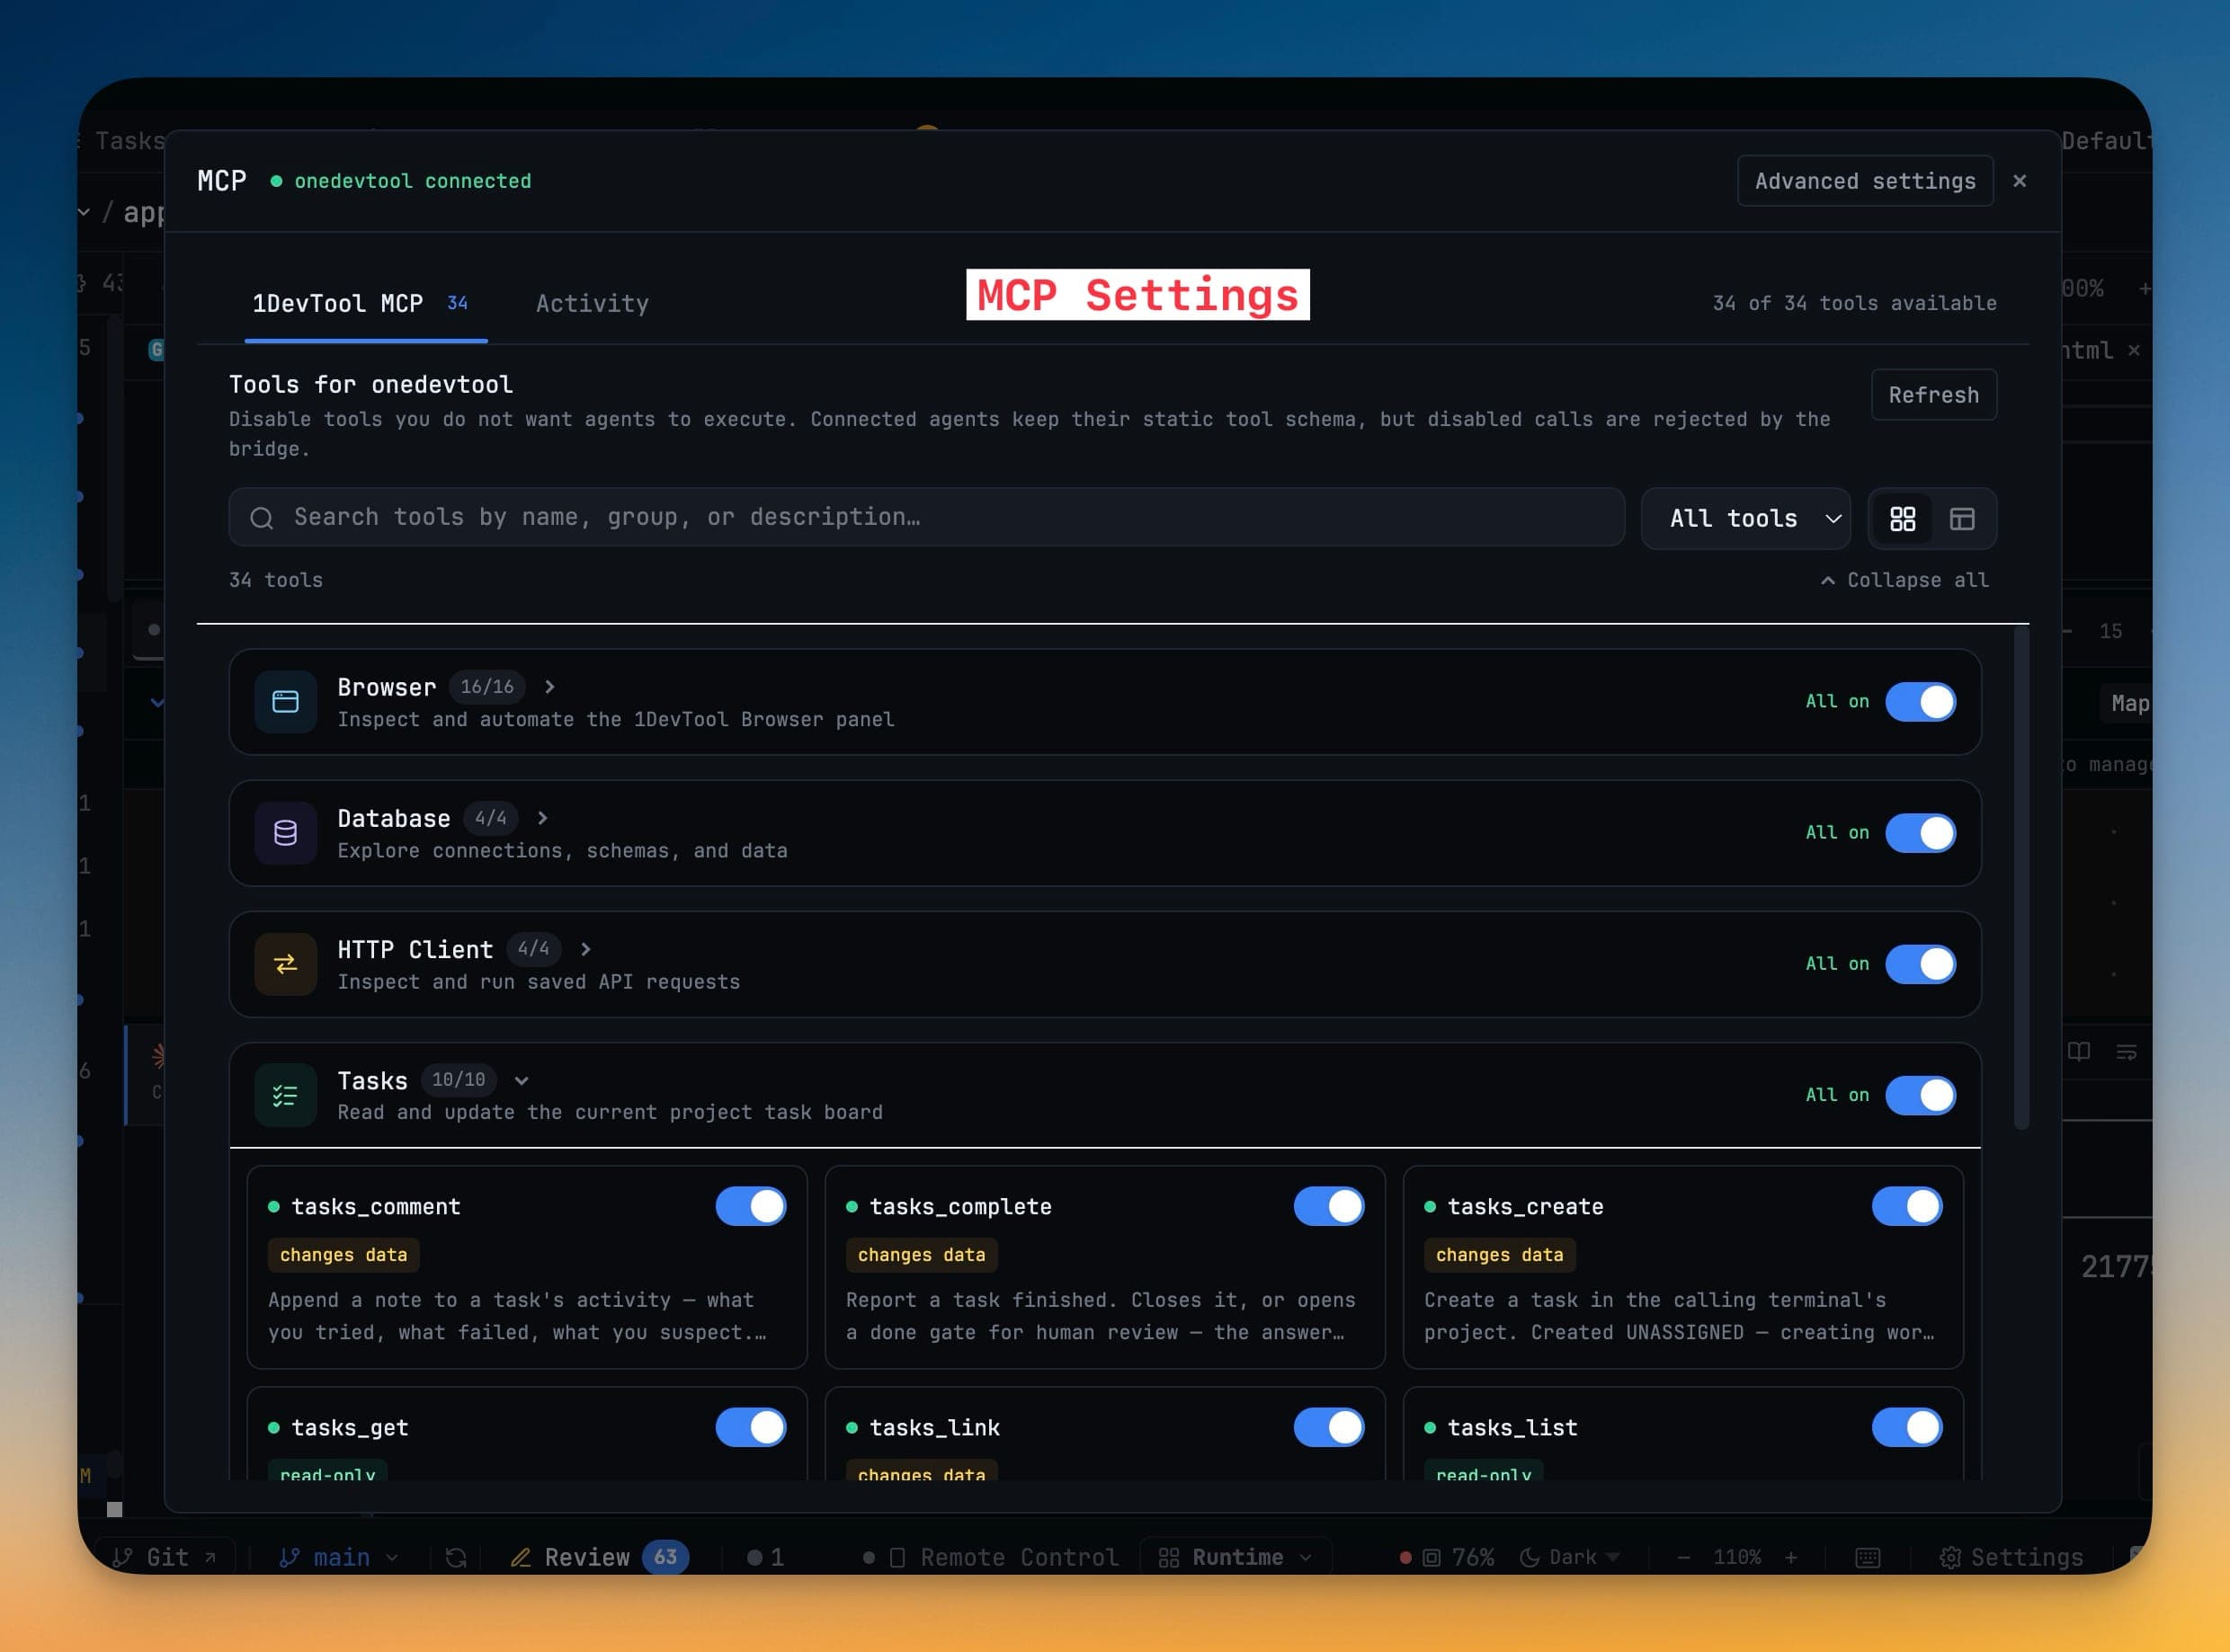Disable all Database tools toggle
This screenshot has width=2230, height=1652.
(1920, 833)
